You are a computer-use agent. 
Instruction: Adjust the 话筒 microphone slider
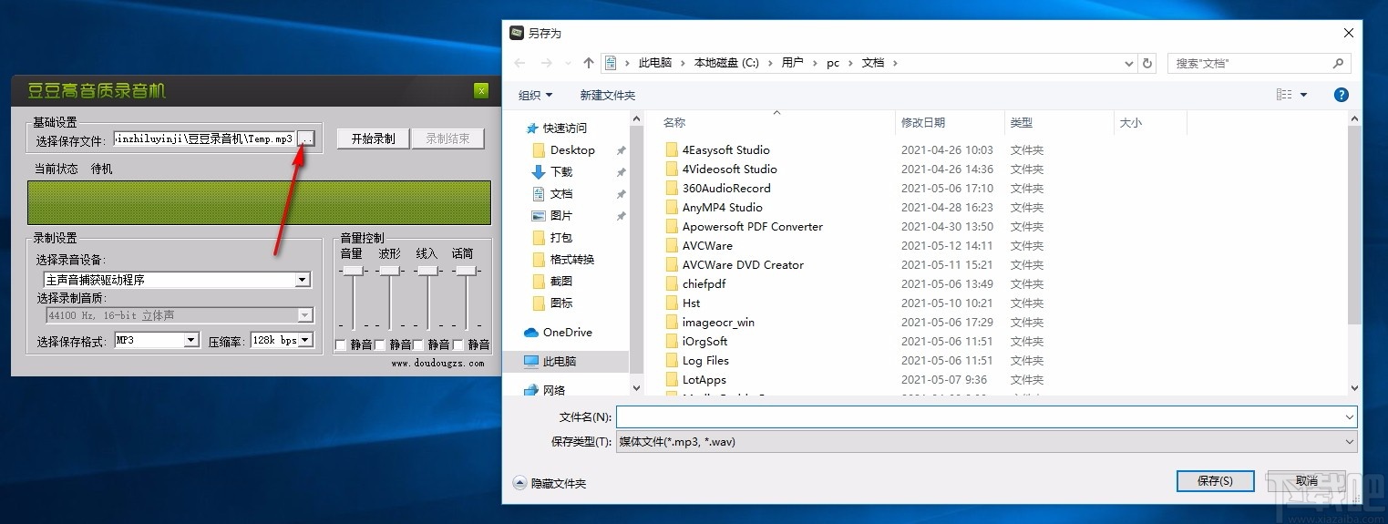tap(466, 271)
